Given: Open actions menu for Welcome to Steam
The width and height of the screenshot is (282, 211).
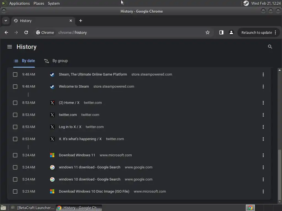Looking at the screenshot, I should coord(263,87).
